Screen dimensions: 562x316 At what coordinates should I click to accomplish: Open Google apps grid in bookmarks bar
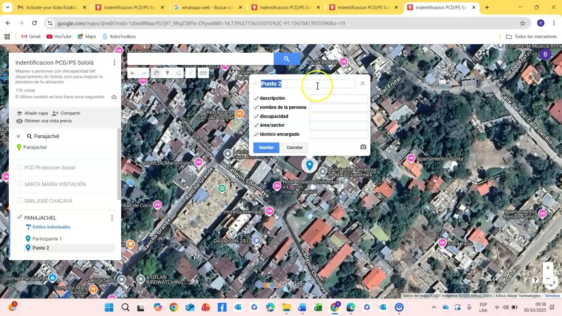click(7, 36)
